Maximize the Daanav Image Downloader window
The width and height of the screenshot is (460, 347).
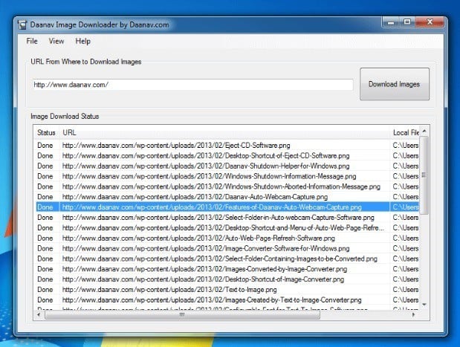click(407, 22)
